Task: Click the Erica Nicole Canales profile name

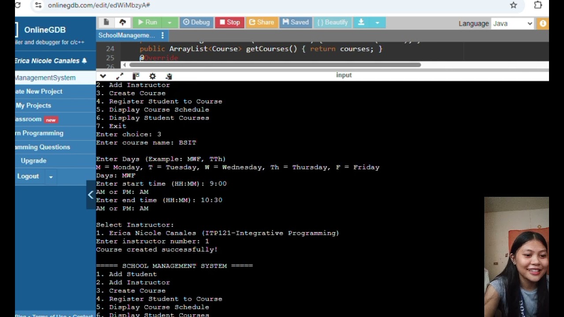Action: pyautogui.click(x=47, y=61)
